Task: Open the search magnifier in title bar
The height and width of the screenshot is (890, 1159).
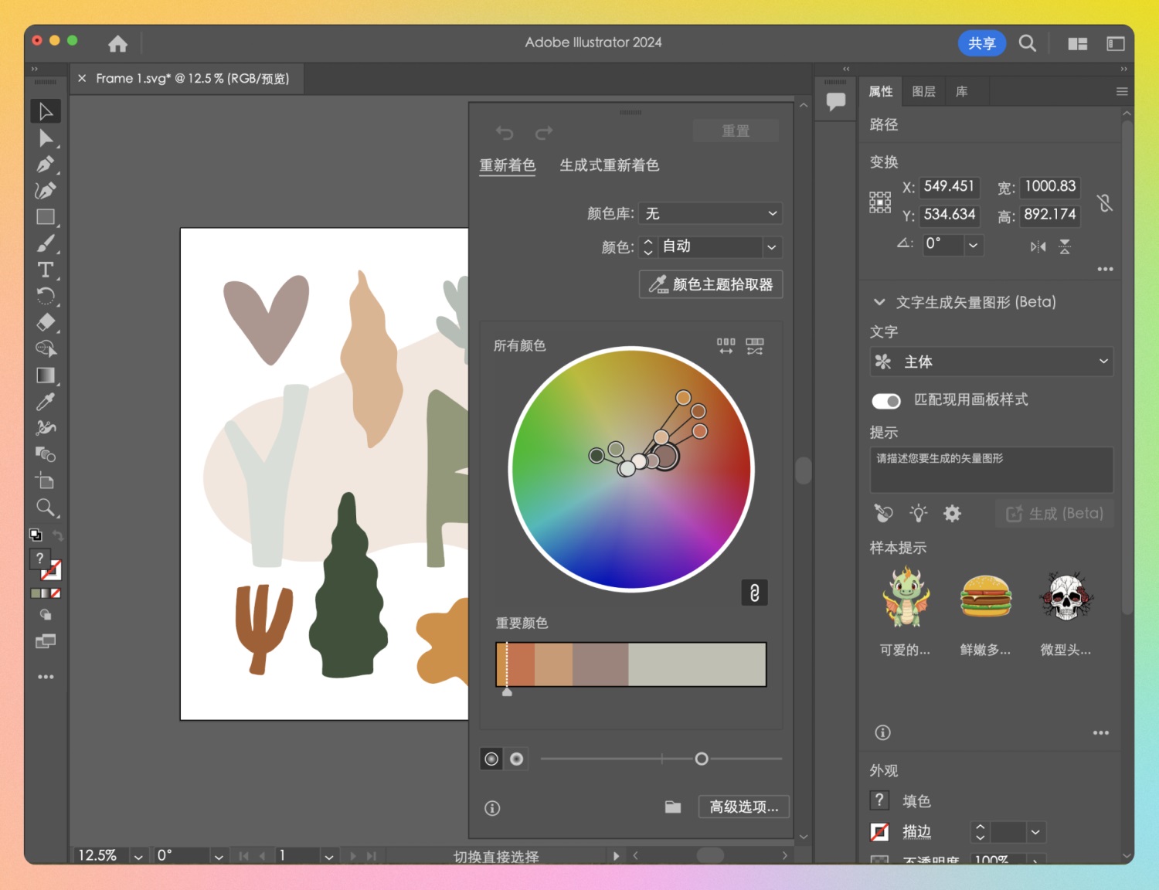Action: point(1027,43)
